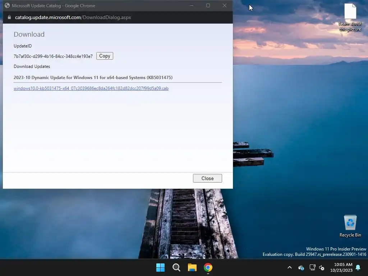Open network status icon in tray
Screen dimensions: 368x276
[312, 267]
